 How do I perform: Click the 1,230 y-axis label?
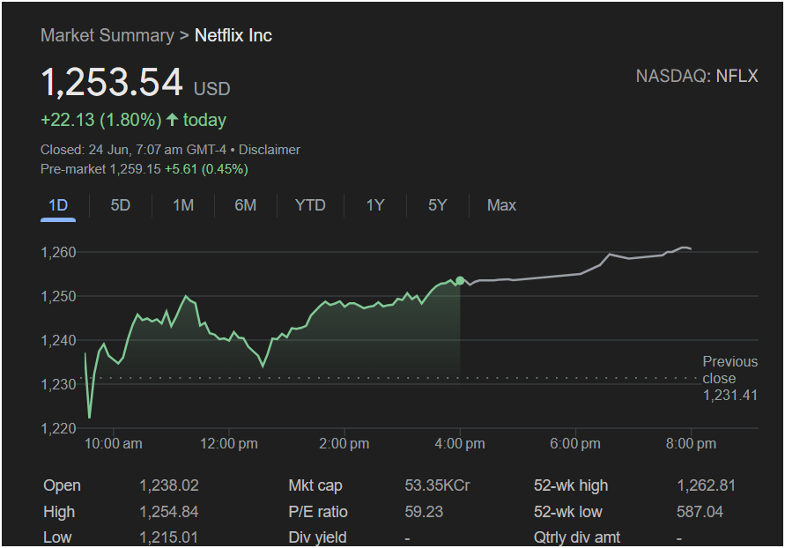[x=58, y=384]
